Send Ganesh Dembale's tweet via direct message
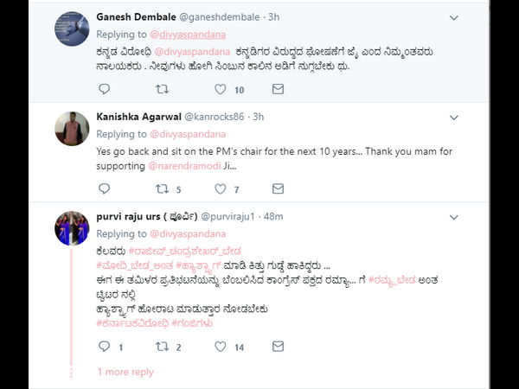 (x=278, y=89)
